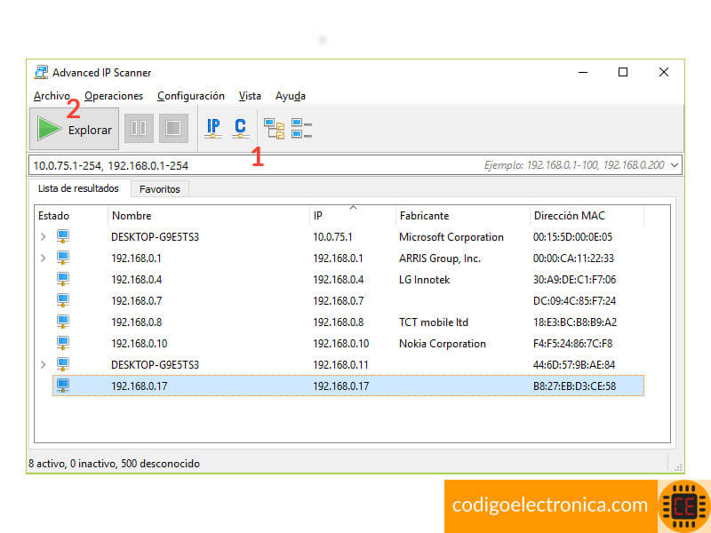
Task: Click the class C subnet toolbar icon
Action: click(x=240, y=128)
